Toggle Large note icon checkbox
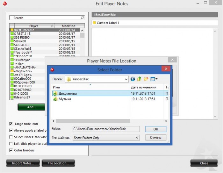223x173 pixels. coord(11,124)
